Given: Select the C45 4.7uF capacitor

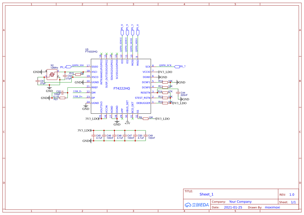Looking at the screenshot, I should [x=94, y=136].
